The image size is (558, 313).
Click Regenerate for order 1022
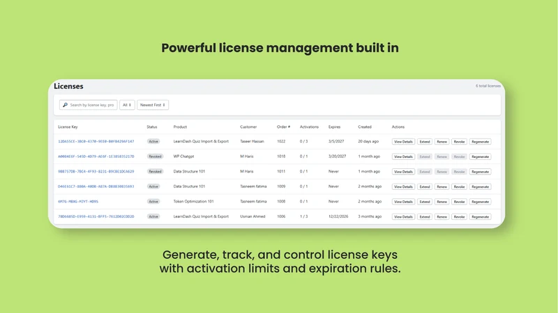coord(480,142)
